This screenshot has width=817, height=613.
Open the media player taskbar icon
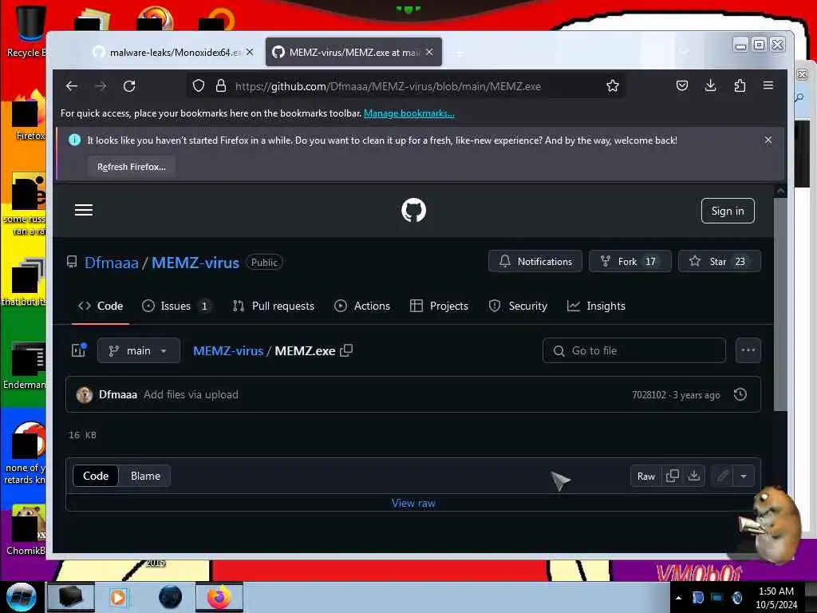[x=118, y=597]
